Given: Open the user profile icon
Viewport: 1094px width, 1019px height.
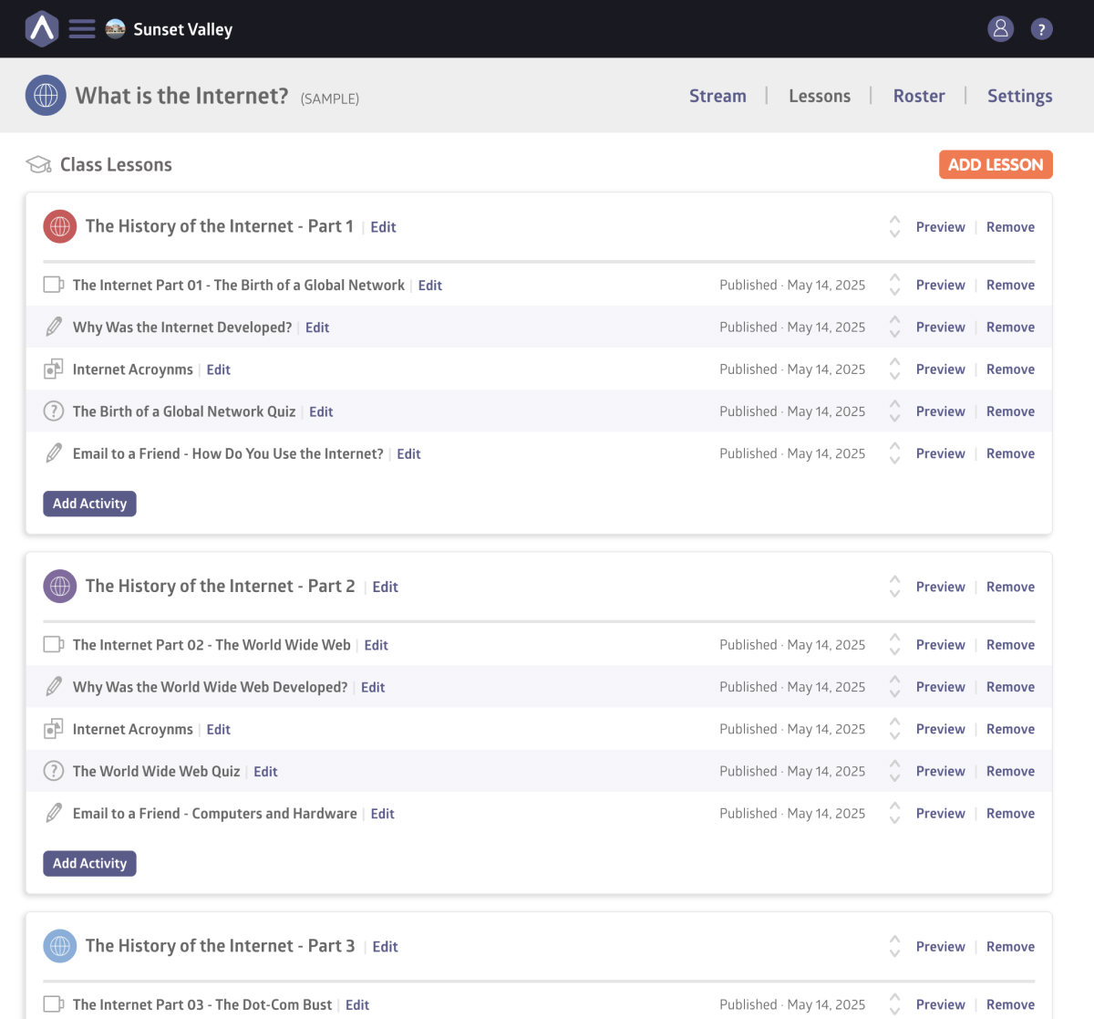Looking at the screenshot, I should pyautogui.click(x=1000, y=29).
